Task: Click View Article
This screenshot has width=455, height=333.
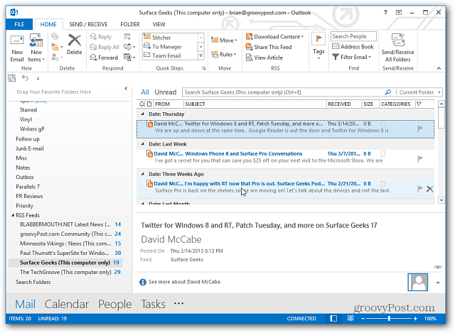Action: (264, 58)
